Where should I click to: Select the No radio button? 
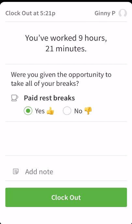tap(67, 111)
